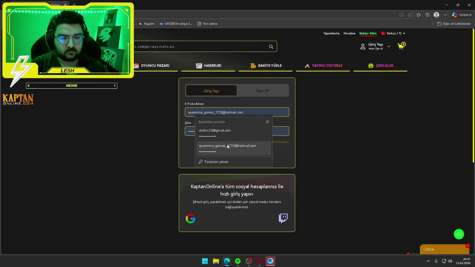The image size is (475, 267).
Task: Open the Yeni sekme bookmark
Action: point(207,24)
